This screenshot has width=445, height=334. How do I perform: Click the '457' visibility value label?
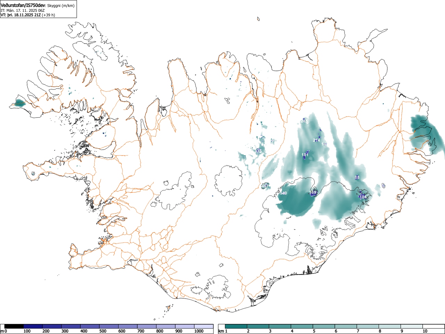[265, 186]
